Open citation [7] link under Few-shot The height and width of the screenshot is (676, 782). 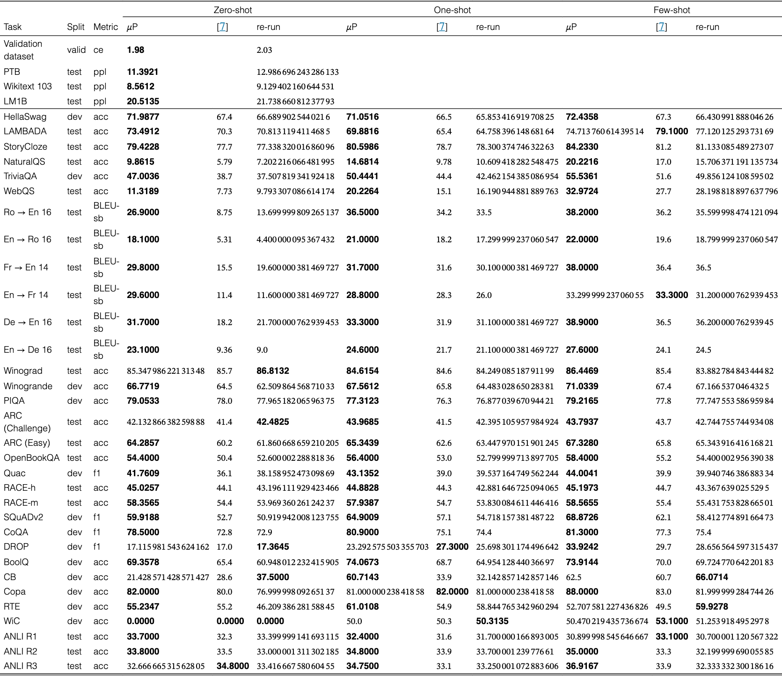(x=661, y=27)
